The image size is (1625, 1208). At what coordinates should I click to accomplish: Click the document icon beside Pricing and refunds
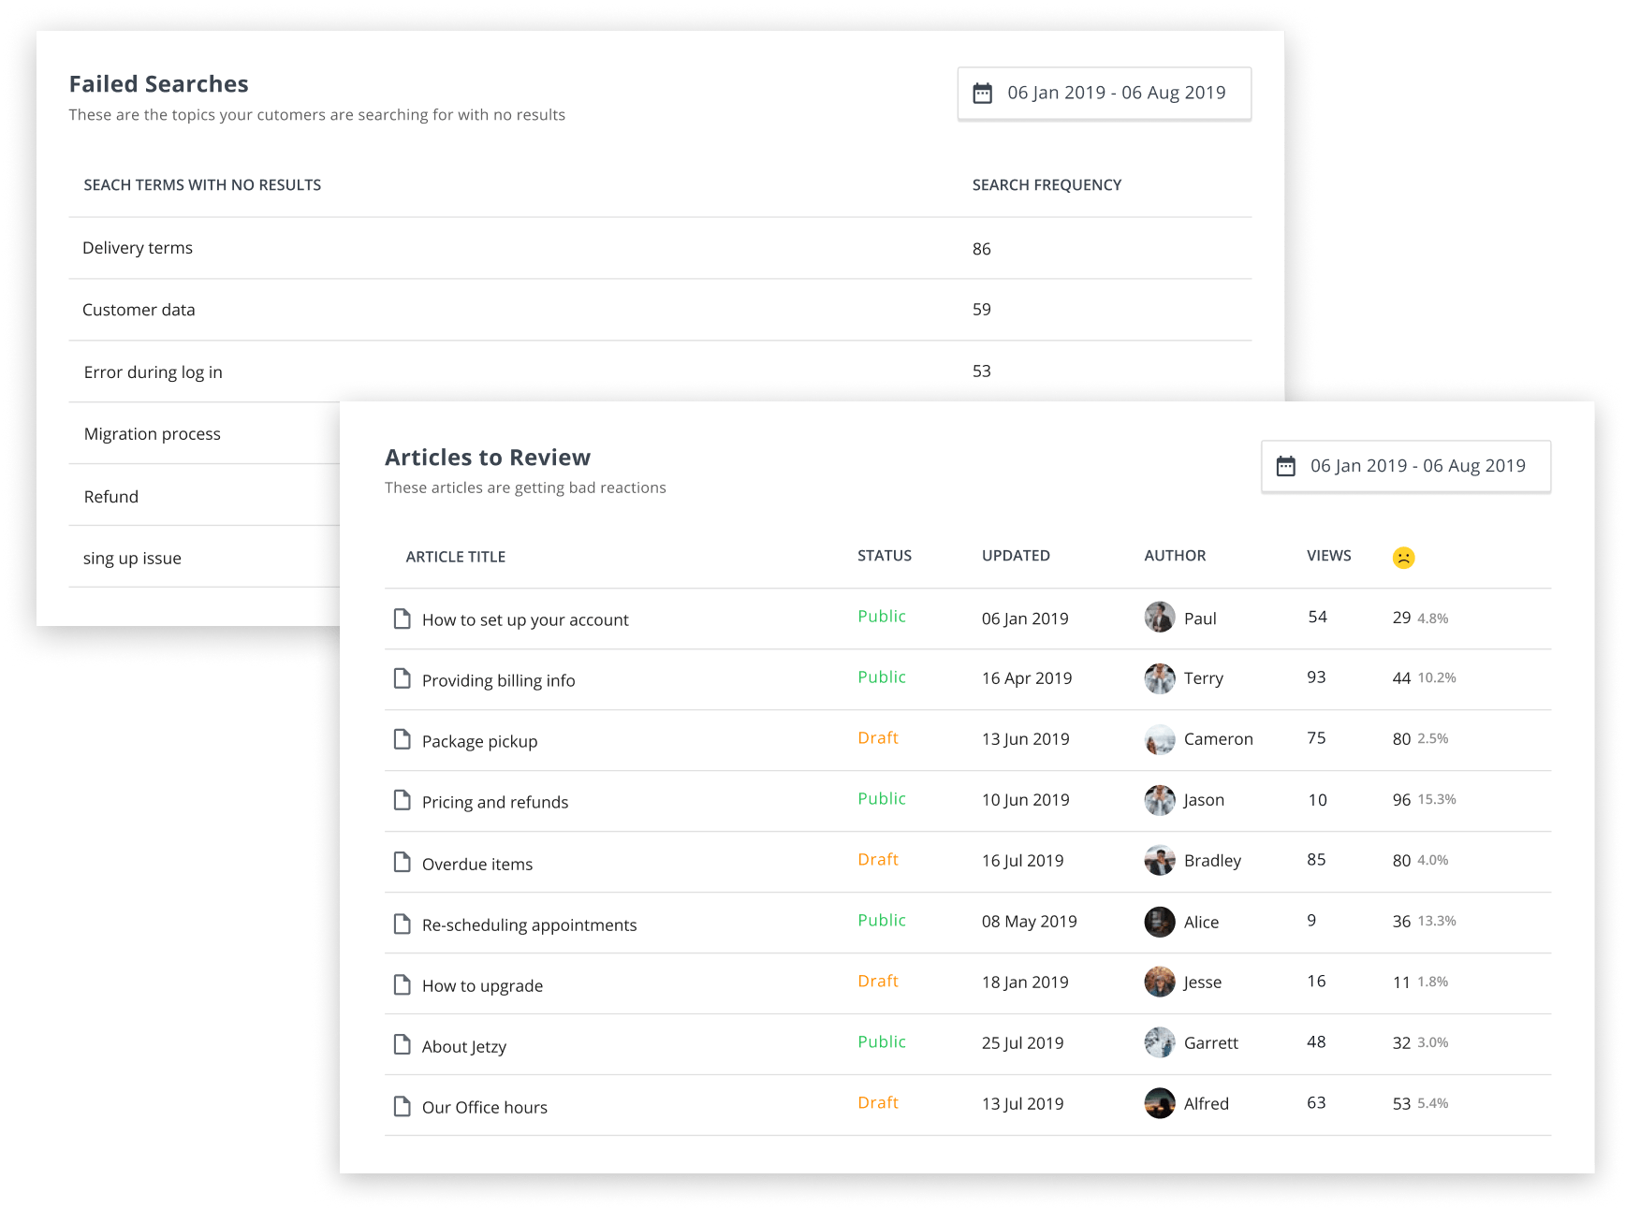click(x=403, y=801)
